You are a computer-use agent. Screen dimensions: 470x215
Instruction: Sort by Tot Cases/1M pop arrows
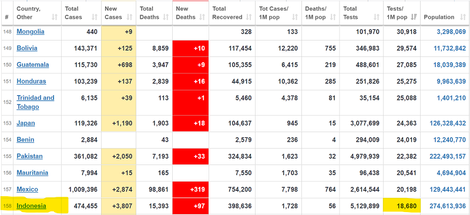295,17
